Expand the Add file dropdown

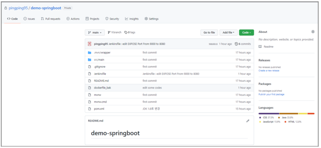click(228, 32)
